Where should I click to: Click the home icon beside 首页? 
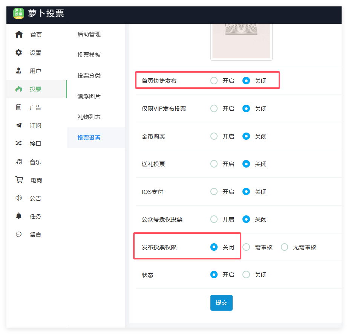click(19, 34)
